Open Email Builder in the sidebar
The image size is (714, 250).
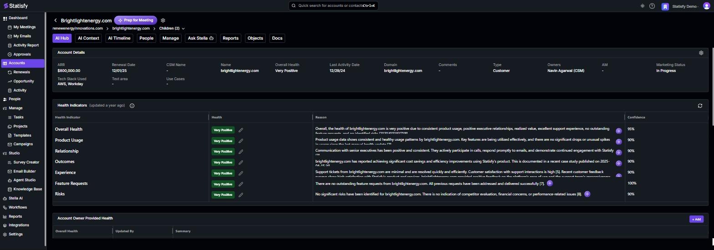click(x=24, y=172)
